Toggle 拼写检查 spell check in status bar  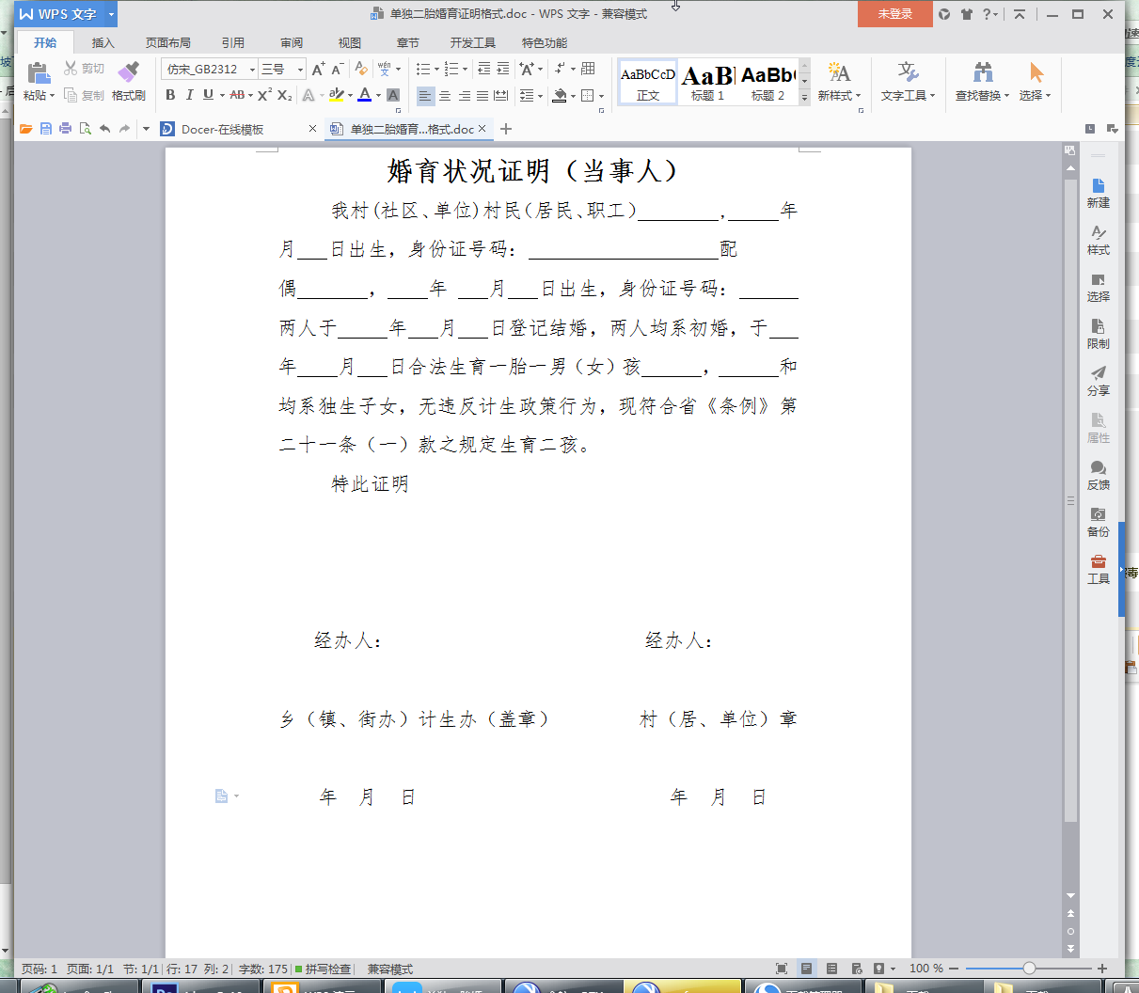tap(323, 969)
